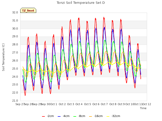Click the TZ_fmet annotation label

click(x=28, y=11)
